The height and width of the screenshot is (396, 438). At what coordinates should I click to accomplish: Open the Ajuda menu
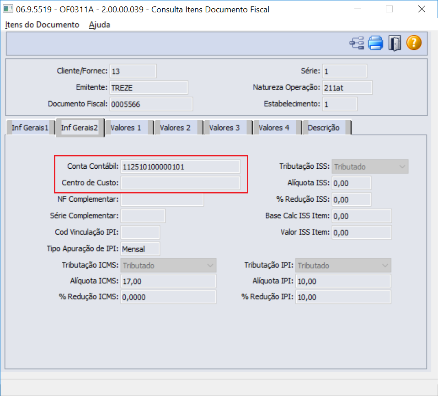(100, 25)
